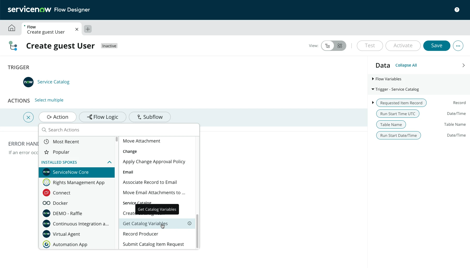Screen dimensions: 470x268
Task: Select the Get Catalog Variables action
Action: click(145, 224)
